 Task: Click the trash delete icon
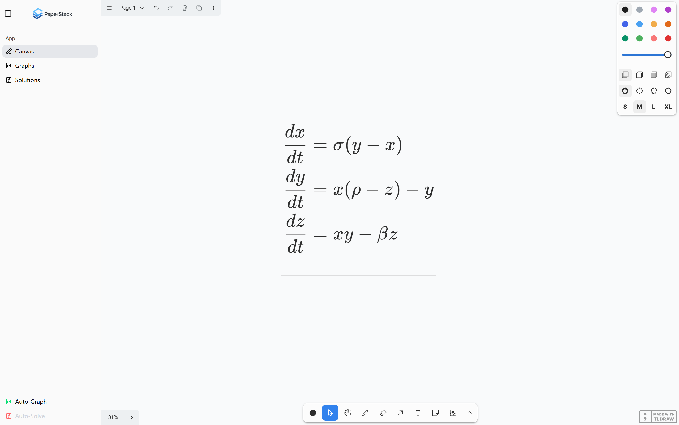point(185,8)
